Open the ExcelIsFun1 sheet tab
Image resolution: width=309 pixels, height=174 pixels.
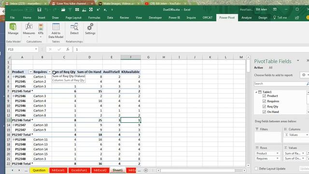[x=79, y=170]
